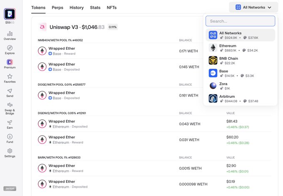
Task: Select Base network option
Action: coord(240,73)
